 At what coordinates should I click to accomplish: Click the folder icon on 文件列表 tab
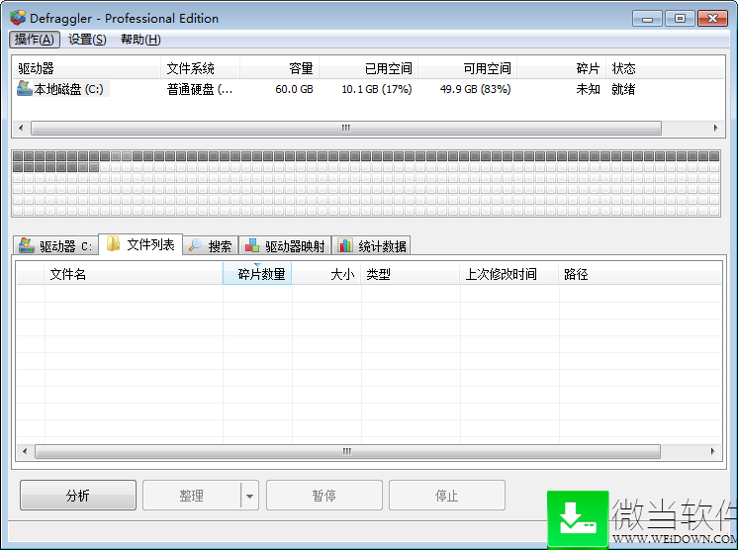click(113, 243)
